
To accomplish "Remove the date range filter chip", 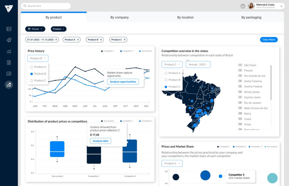I will 56,40.
